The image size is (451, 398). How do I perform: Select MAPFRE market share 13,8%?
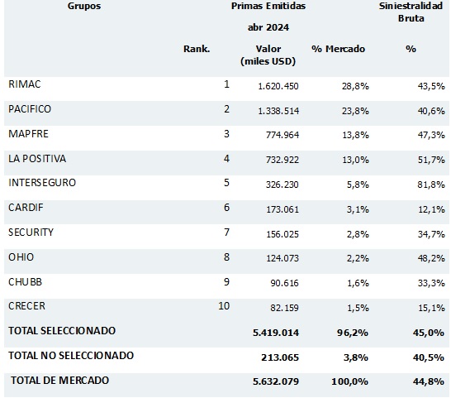click(x=355, y=135)
